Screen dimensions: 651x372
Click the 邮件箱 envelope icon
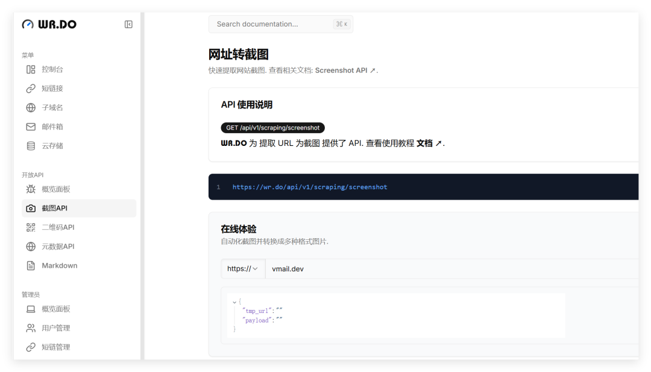(x=31, y=127)
